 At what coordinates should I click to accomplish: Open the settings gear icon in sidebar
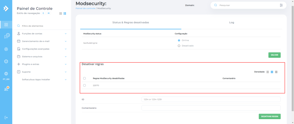coord(6,61)
